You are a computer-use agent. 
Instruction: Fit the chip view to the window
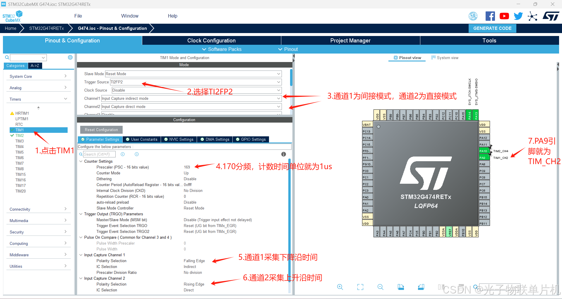[x=360, y=287]
